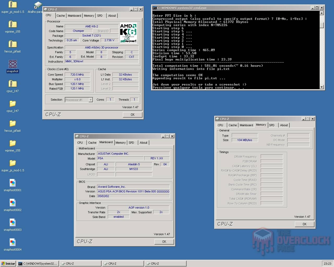The width and height of the screenshot is (334, 267).
Task: Select the cpuz_147 zip archive icon
Action: 13,84
